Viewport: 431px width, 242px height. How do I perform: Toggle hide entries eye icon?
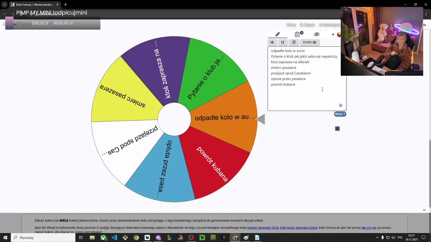(x=317, y=34)
